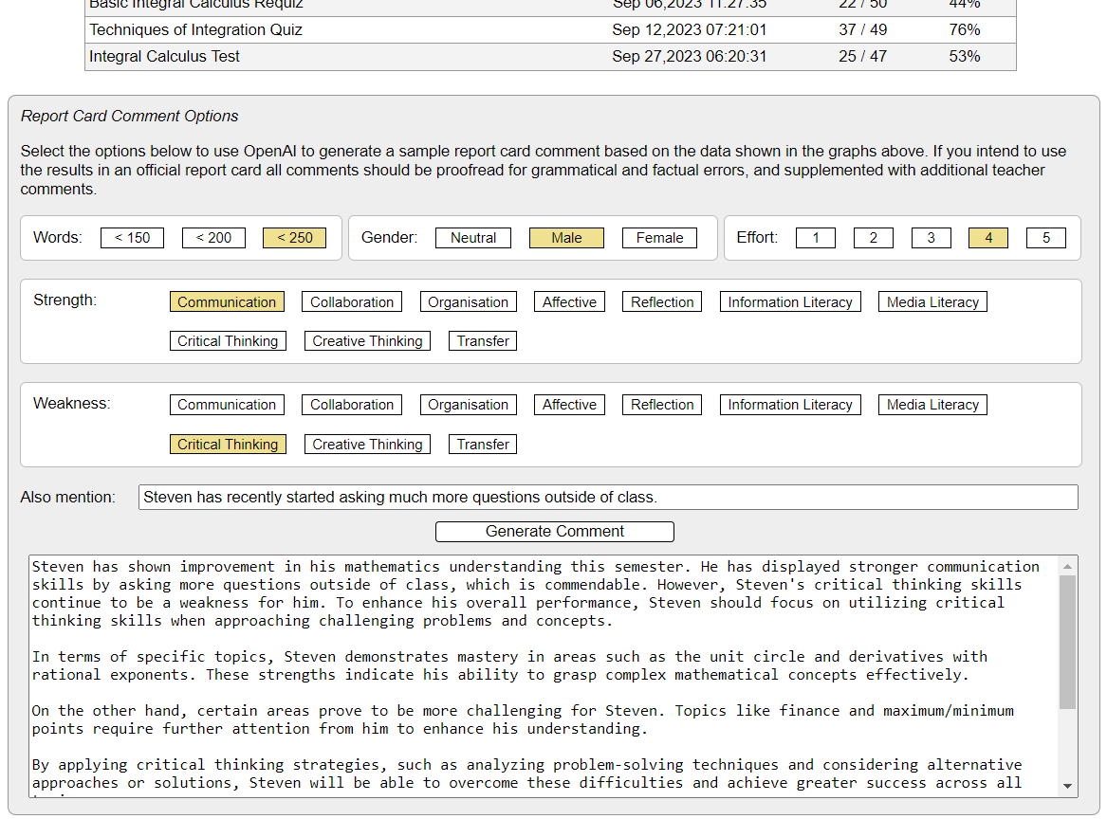Toggle Communication under Strength
Screen dimensions: 1107x819
coord(227,302)
